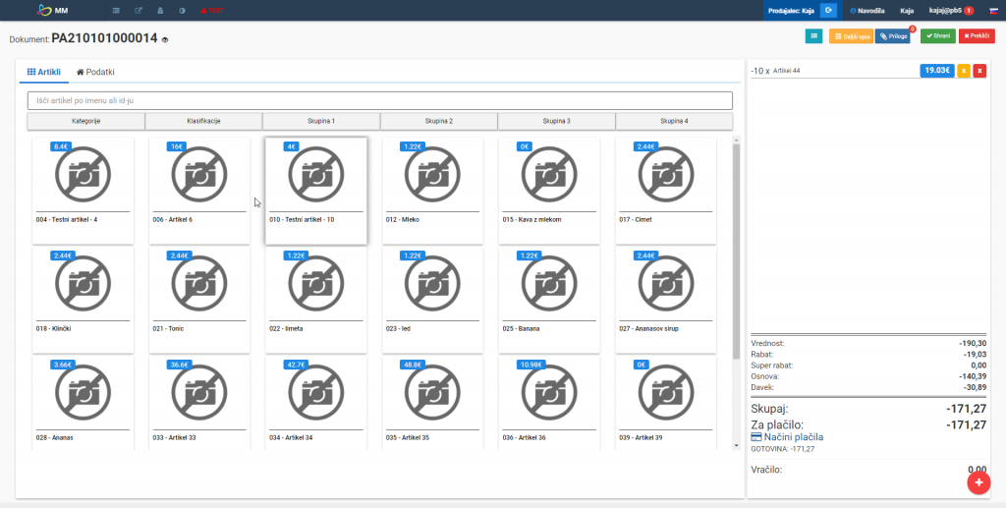The width and height of the screenshot is (1006, 508).
Task: Click the Prodajalec: Kaja label
Action: (x=791, y=10)
